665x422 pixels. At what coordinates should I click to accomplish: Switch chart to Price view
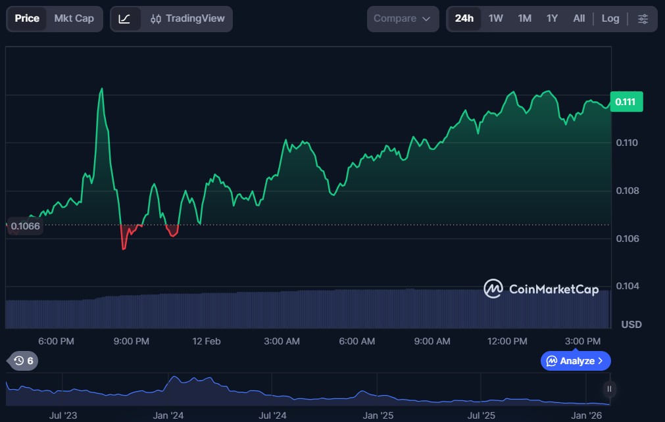(x=27, y=18)
